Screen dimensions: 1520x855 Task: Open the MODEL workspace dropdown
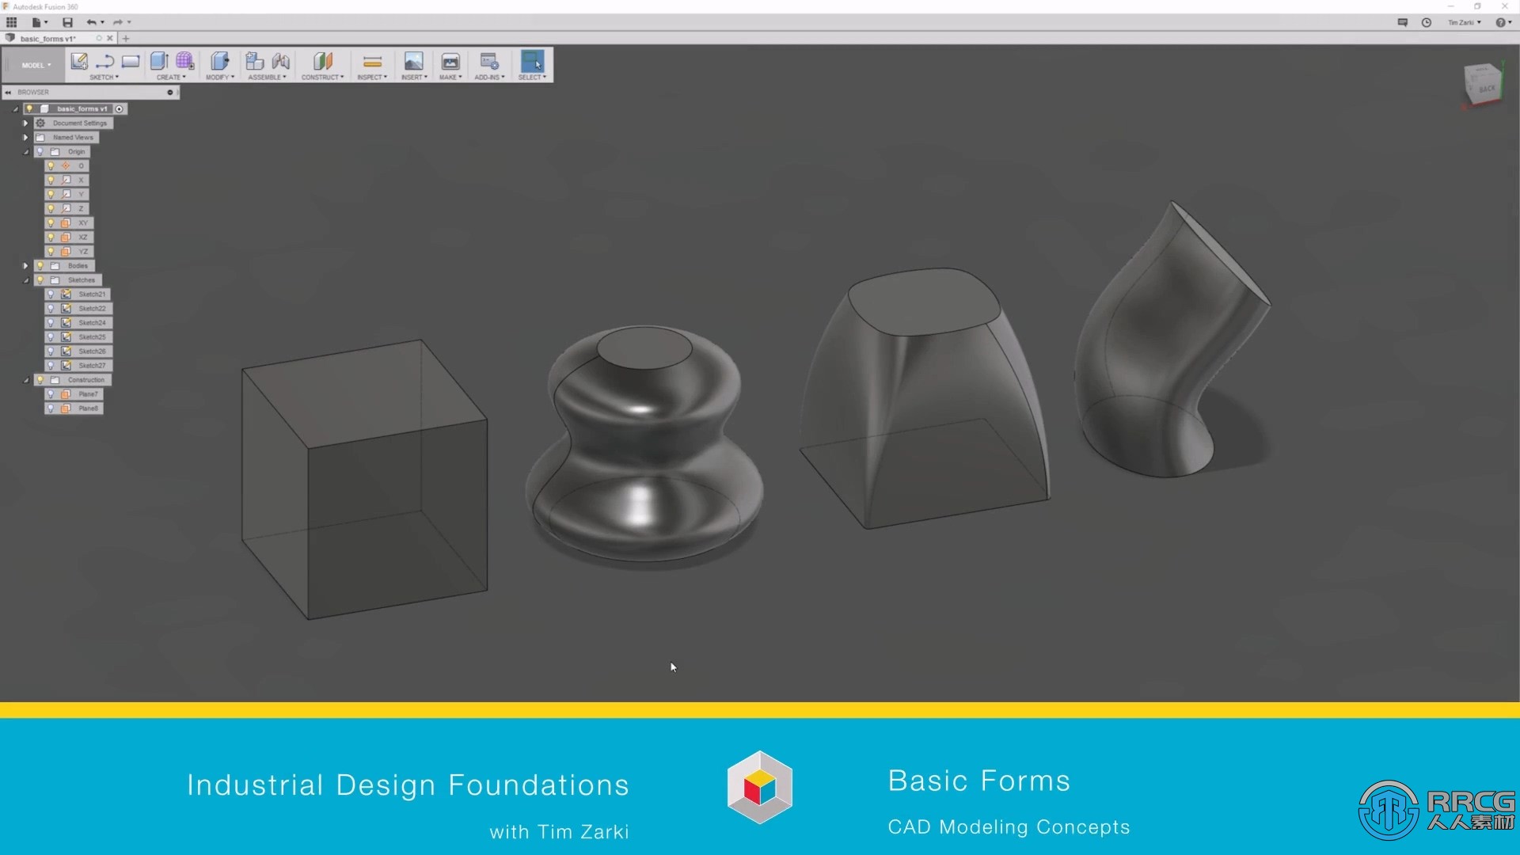tap(36, 65)
